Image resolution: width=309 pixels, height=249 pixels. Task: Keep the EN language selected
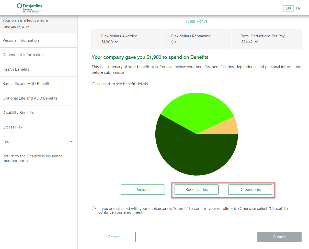288,8
